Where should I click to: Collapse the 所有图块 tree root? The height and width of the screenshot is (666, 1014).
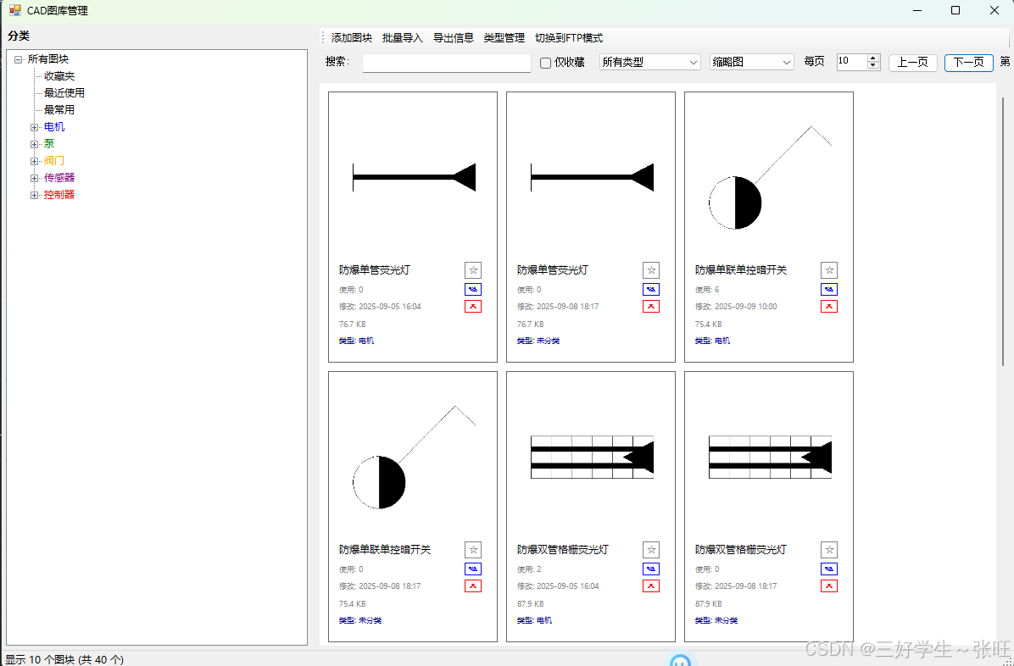tap(18, 59)
